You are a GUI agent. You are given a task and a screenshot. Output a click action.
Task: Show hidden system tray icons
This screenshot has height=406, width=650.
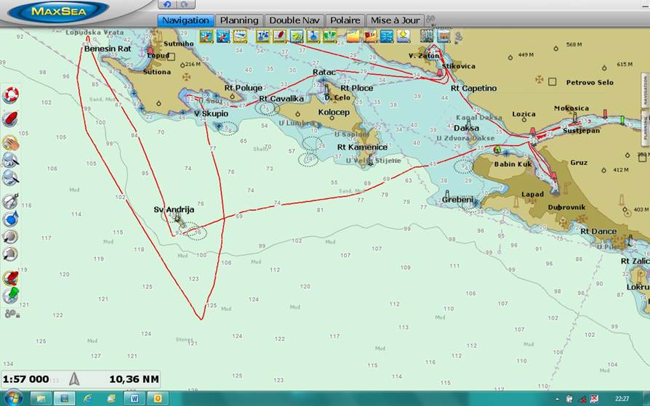pos(557,399)
